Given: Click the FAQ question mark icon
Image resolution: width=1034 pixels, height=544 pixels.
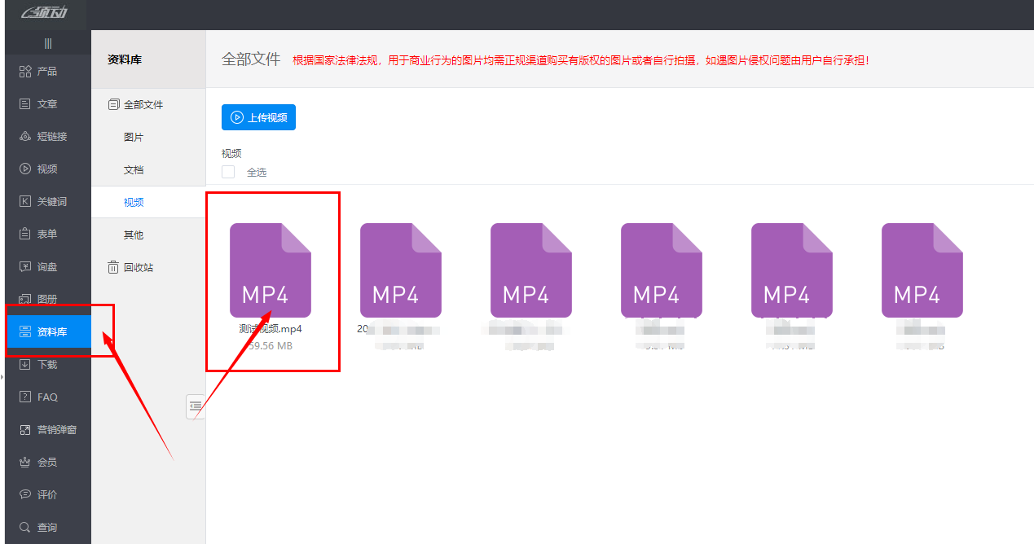Looking at the screenshot, I should tap(25, 397).
